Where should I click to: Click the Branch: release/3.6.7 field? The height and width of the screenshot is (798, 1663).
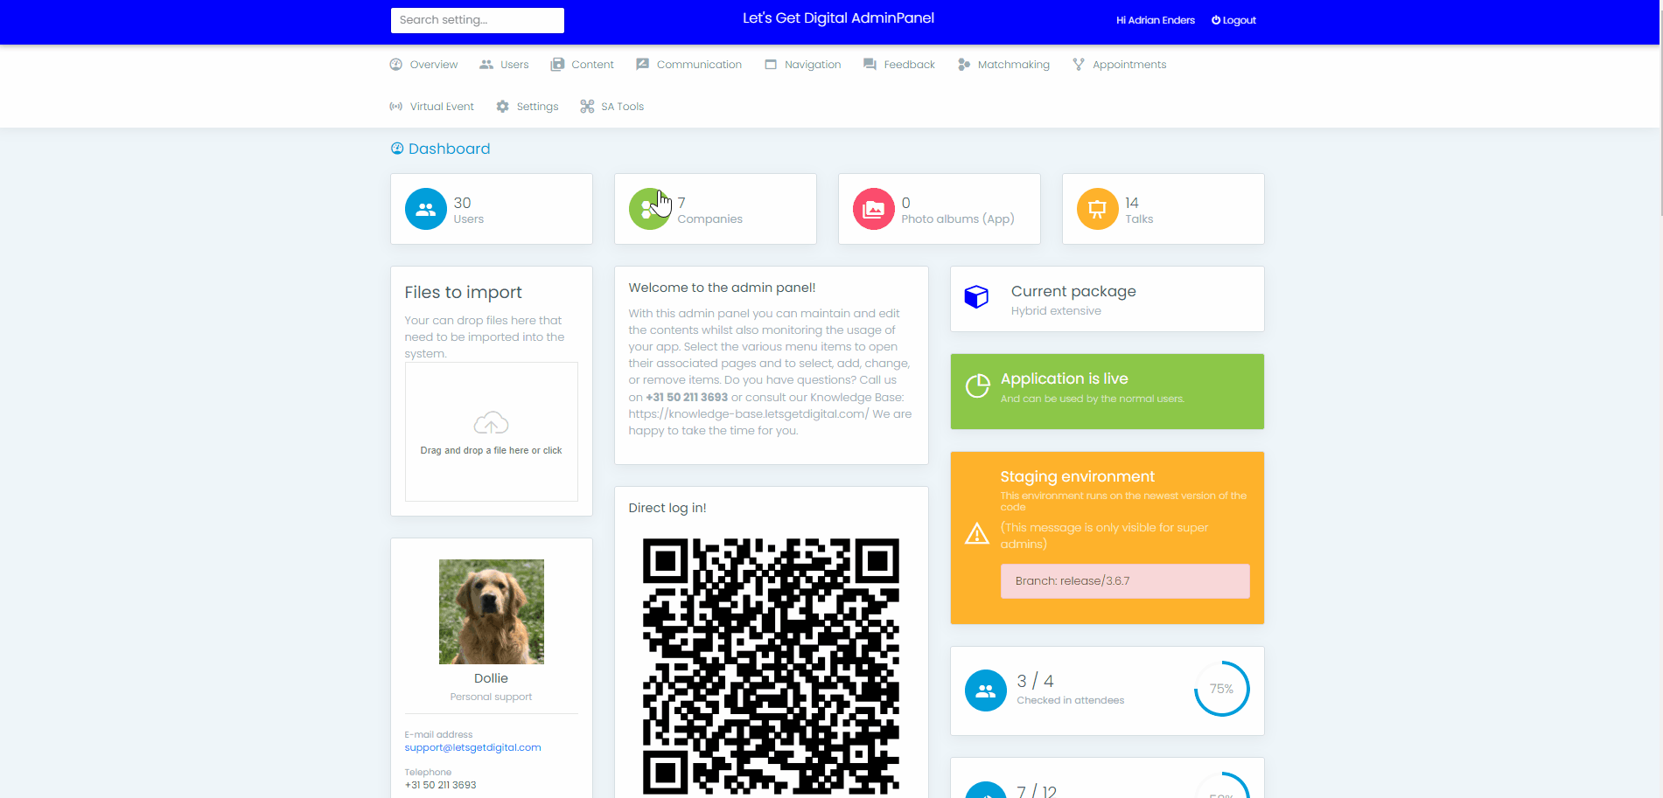(1125, 581)
